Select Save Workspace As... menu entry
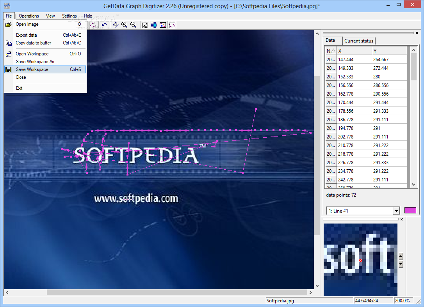Screen dimensions: 424x307 [45, 62]
